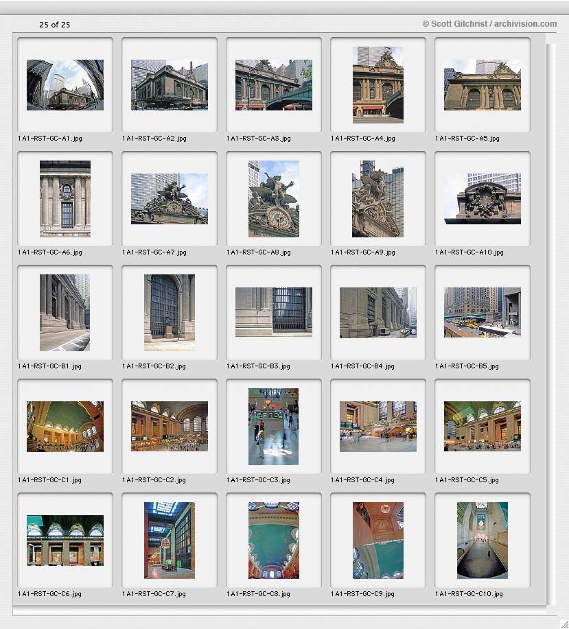Select the statue thumbnail 1A1-RST-GC-B2.jpg

170,313
